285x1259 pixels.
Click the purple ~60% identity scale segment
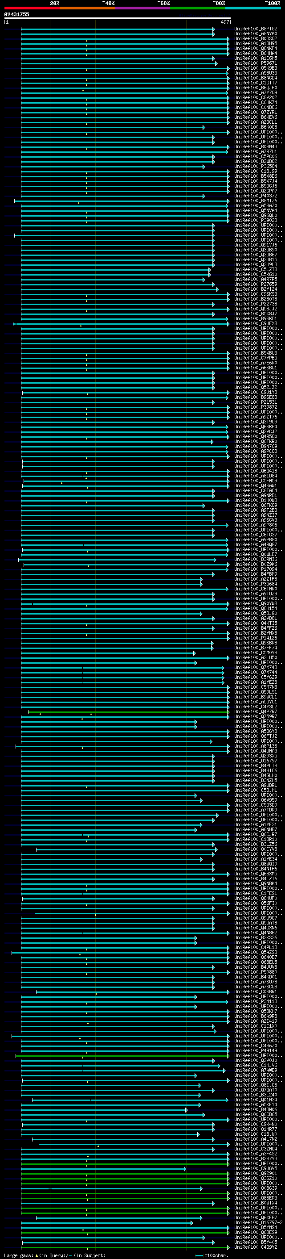(143, 8)
